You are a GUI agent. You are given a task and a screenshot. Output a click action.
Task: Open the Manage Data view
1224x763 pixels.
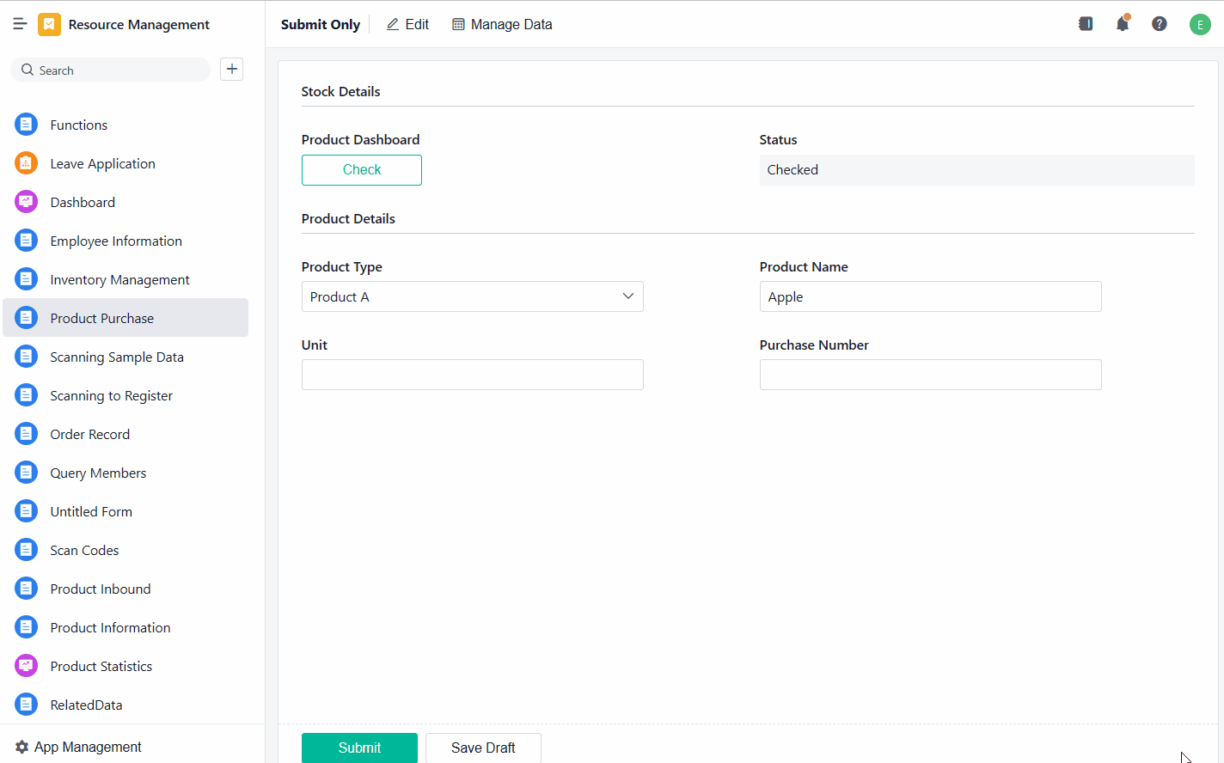tap(502, 24)
